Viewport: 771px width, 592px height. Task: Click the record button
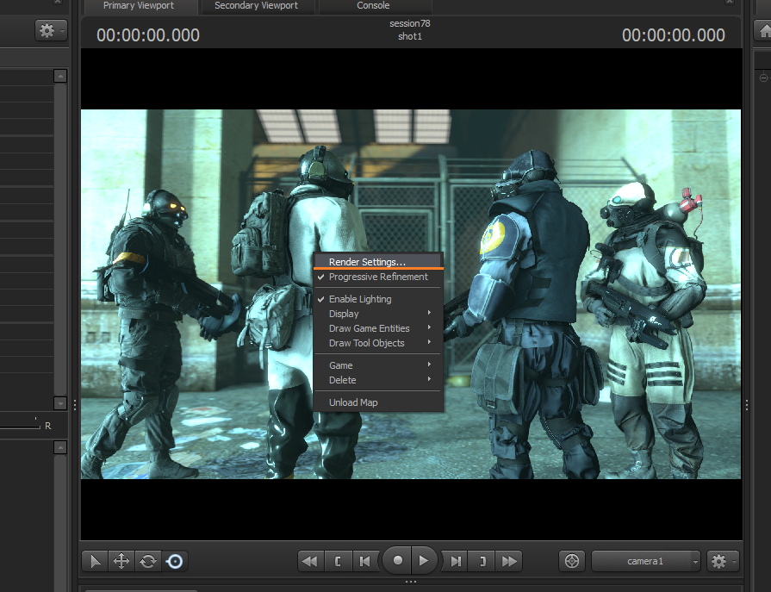tap(397, 560)
